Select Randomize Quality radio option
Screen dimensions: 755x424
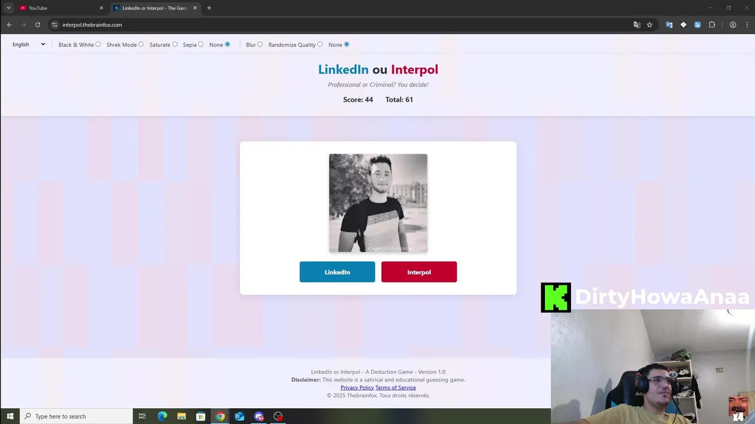(320, 44)
